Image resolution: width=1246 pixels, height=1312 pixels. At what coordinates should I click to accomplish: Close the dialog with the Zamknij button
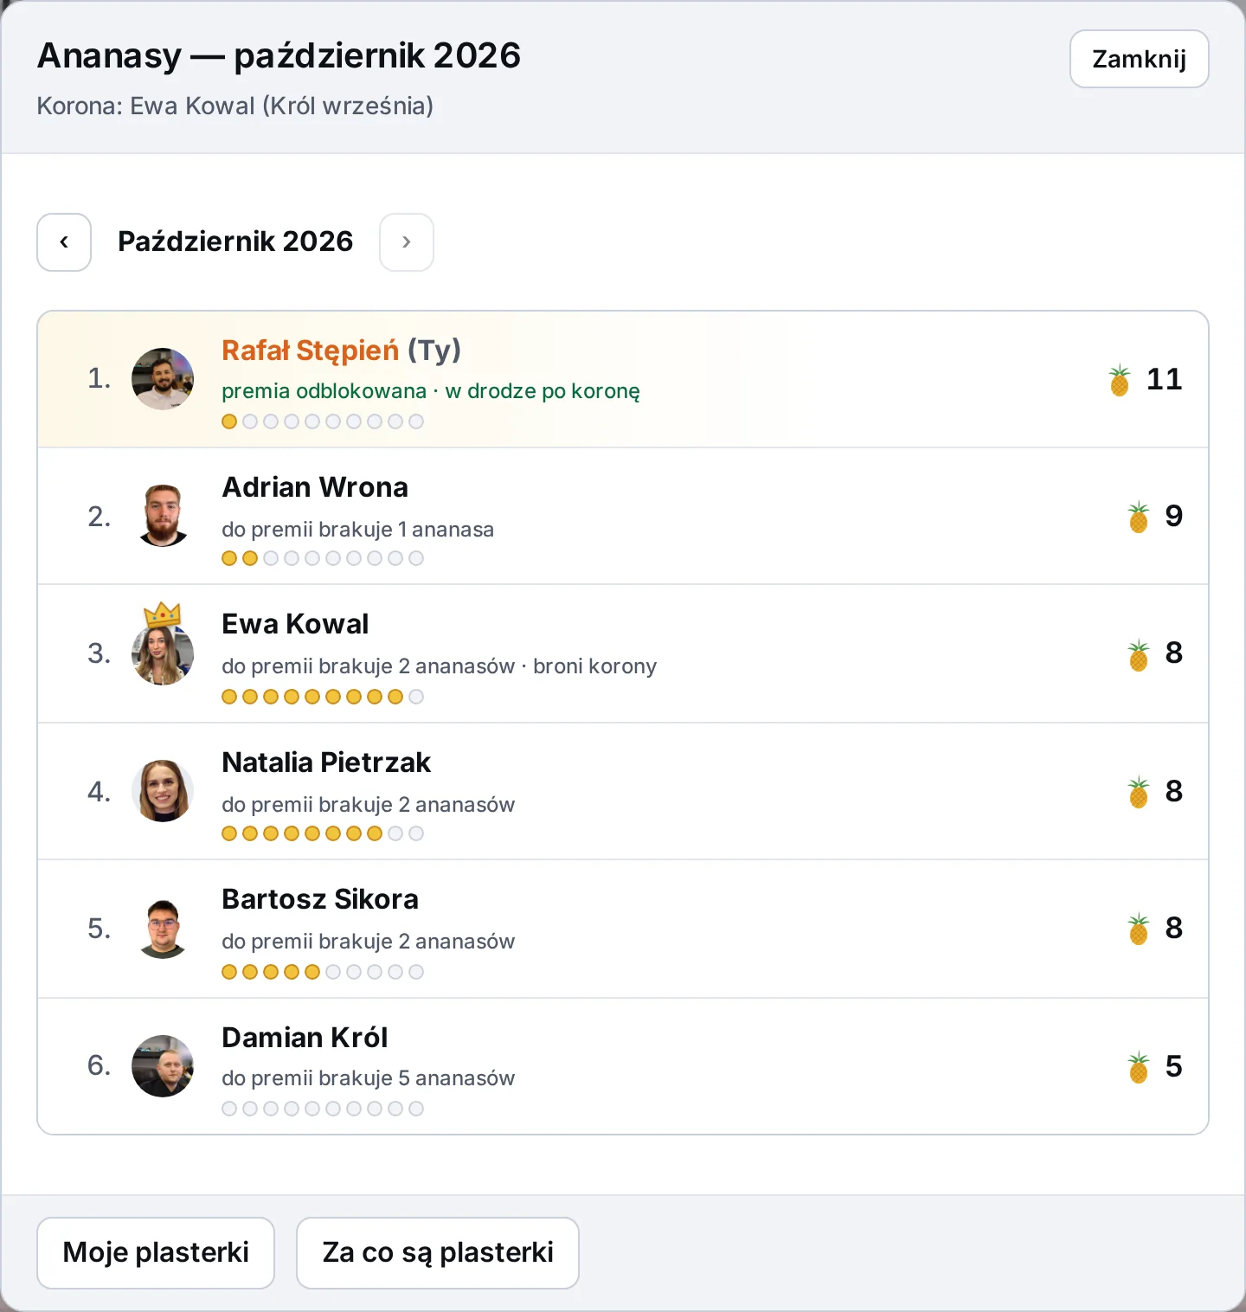pos(1139,59)
